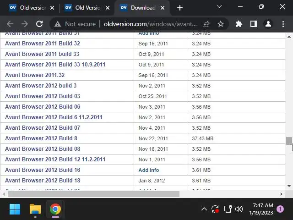
Task: Open Chrome's three-dot menu
Action: (283, 24)
